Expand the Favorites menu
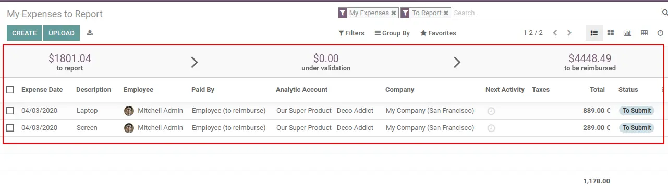Viewport: 668px width, 190px height. [x=438, y=33]
